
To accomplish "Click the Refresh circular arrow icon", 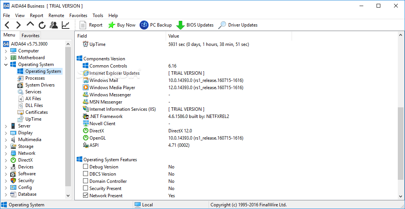I will (x=42, y=25).
